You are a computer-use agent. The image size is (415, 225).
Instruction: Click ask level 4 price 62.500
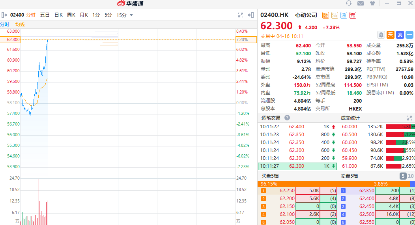366,214
